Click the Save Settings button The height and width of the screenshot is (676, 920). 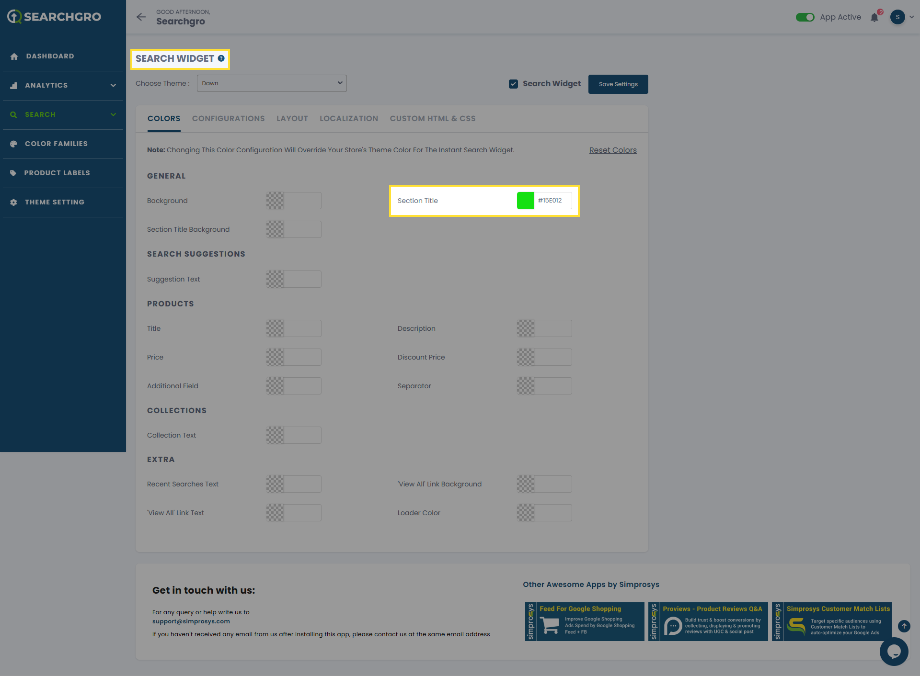tap(618, 84)
